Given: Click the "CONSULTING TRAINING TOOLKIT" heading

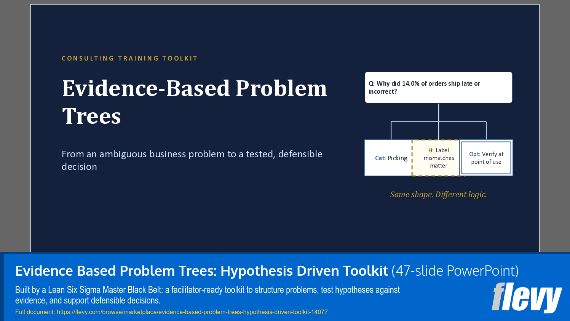Looking at the screenshot, I should pyautogui.click(x=129, y=58).
